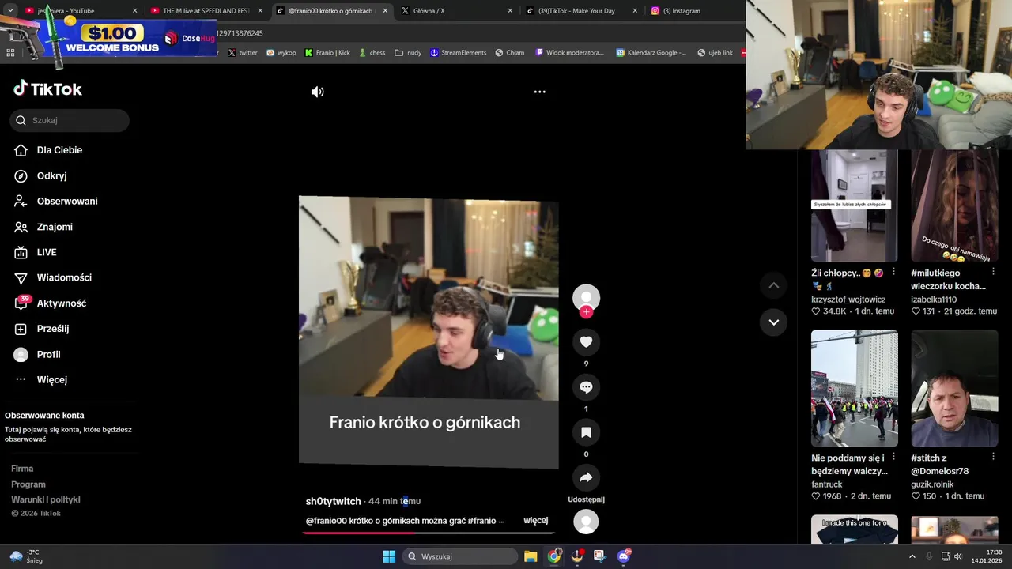The image size is (1012, 569).
Task: Open the Snipping Tool taskbar icon
Action: point(600,556)
